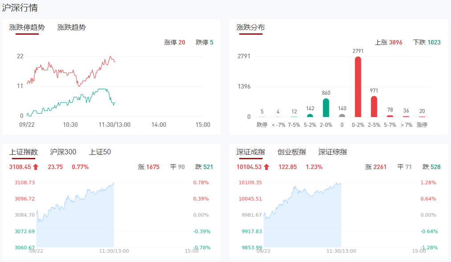Click the green 2-0% bar labeled 860
Screen dimensions: 451x262
(x=326, y=108)
